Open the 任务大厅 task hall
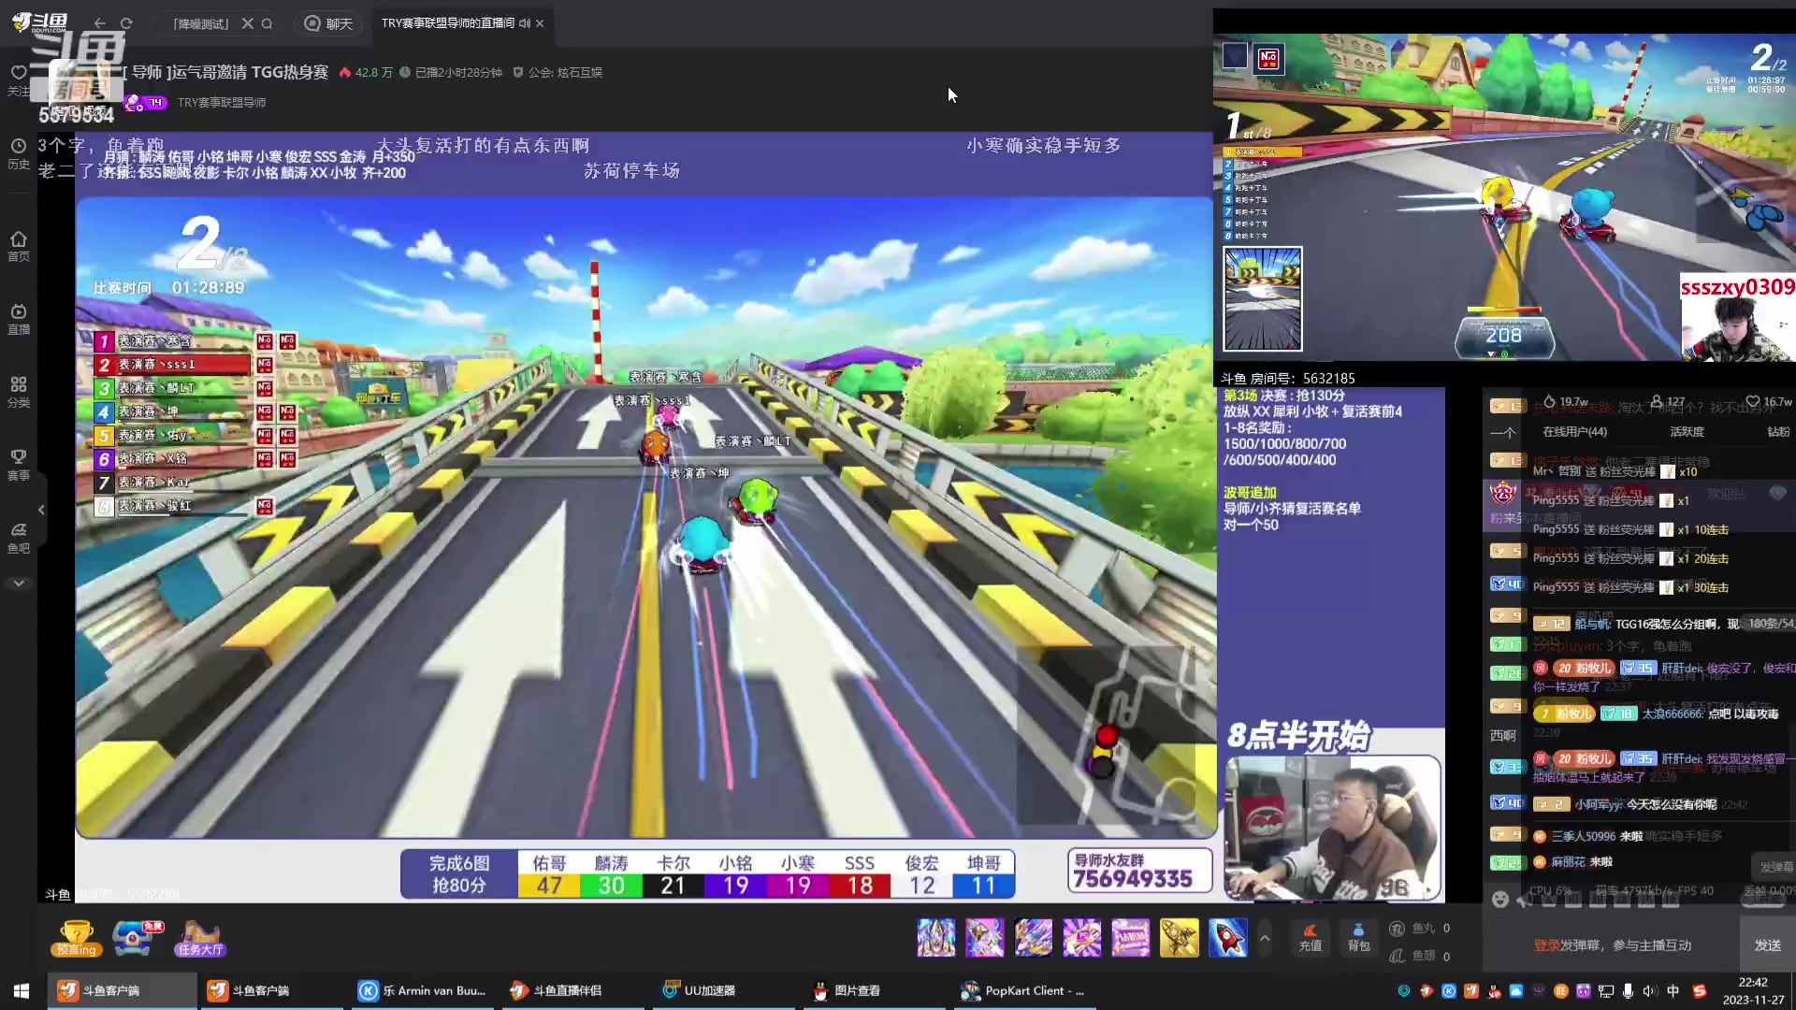 (199, 938)
